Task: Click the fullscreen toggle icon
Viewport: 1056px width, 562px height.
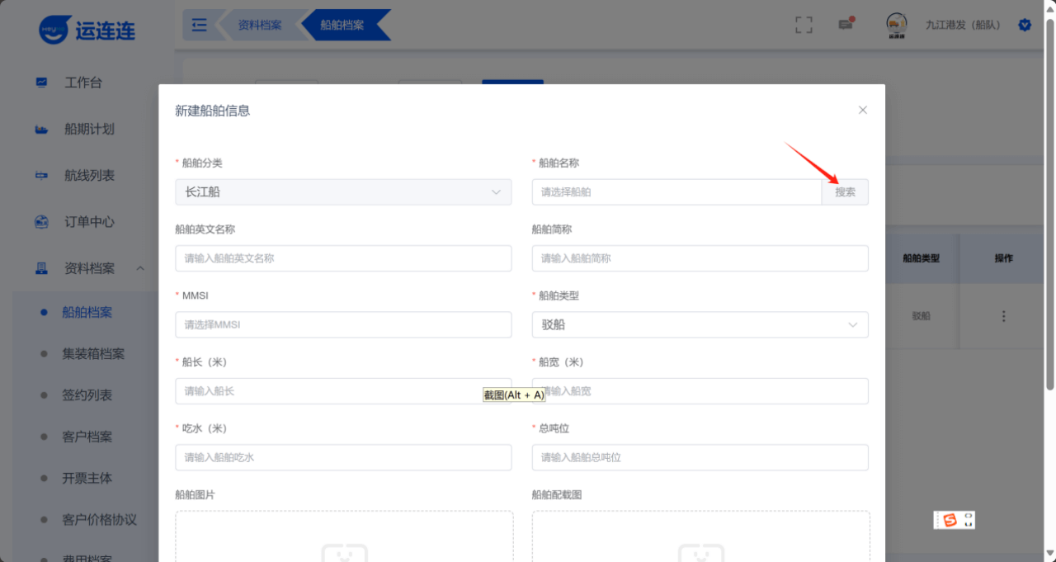Action: 804,25
